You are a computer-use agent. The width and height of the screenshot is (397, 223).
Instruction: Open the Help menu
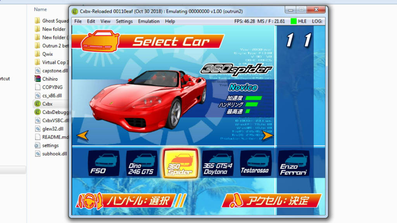coord(170,21)
